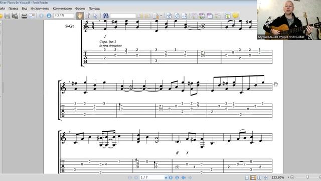This screenshot has height=181, width=321.
Task: Jump to first page in status bar
Action: coord(130,177)
